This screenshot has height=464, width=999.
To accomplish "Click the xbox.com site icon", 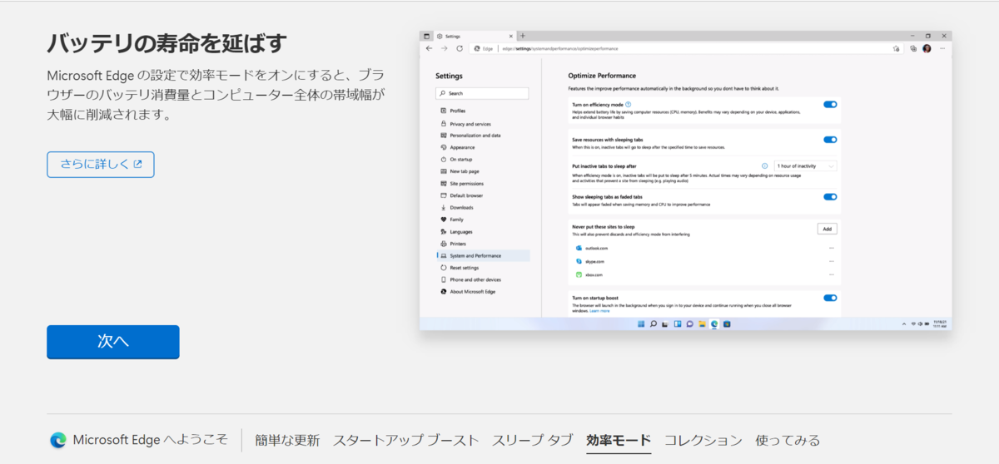I will click(x=579, y=274).
